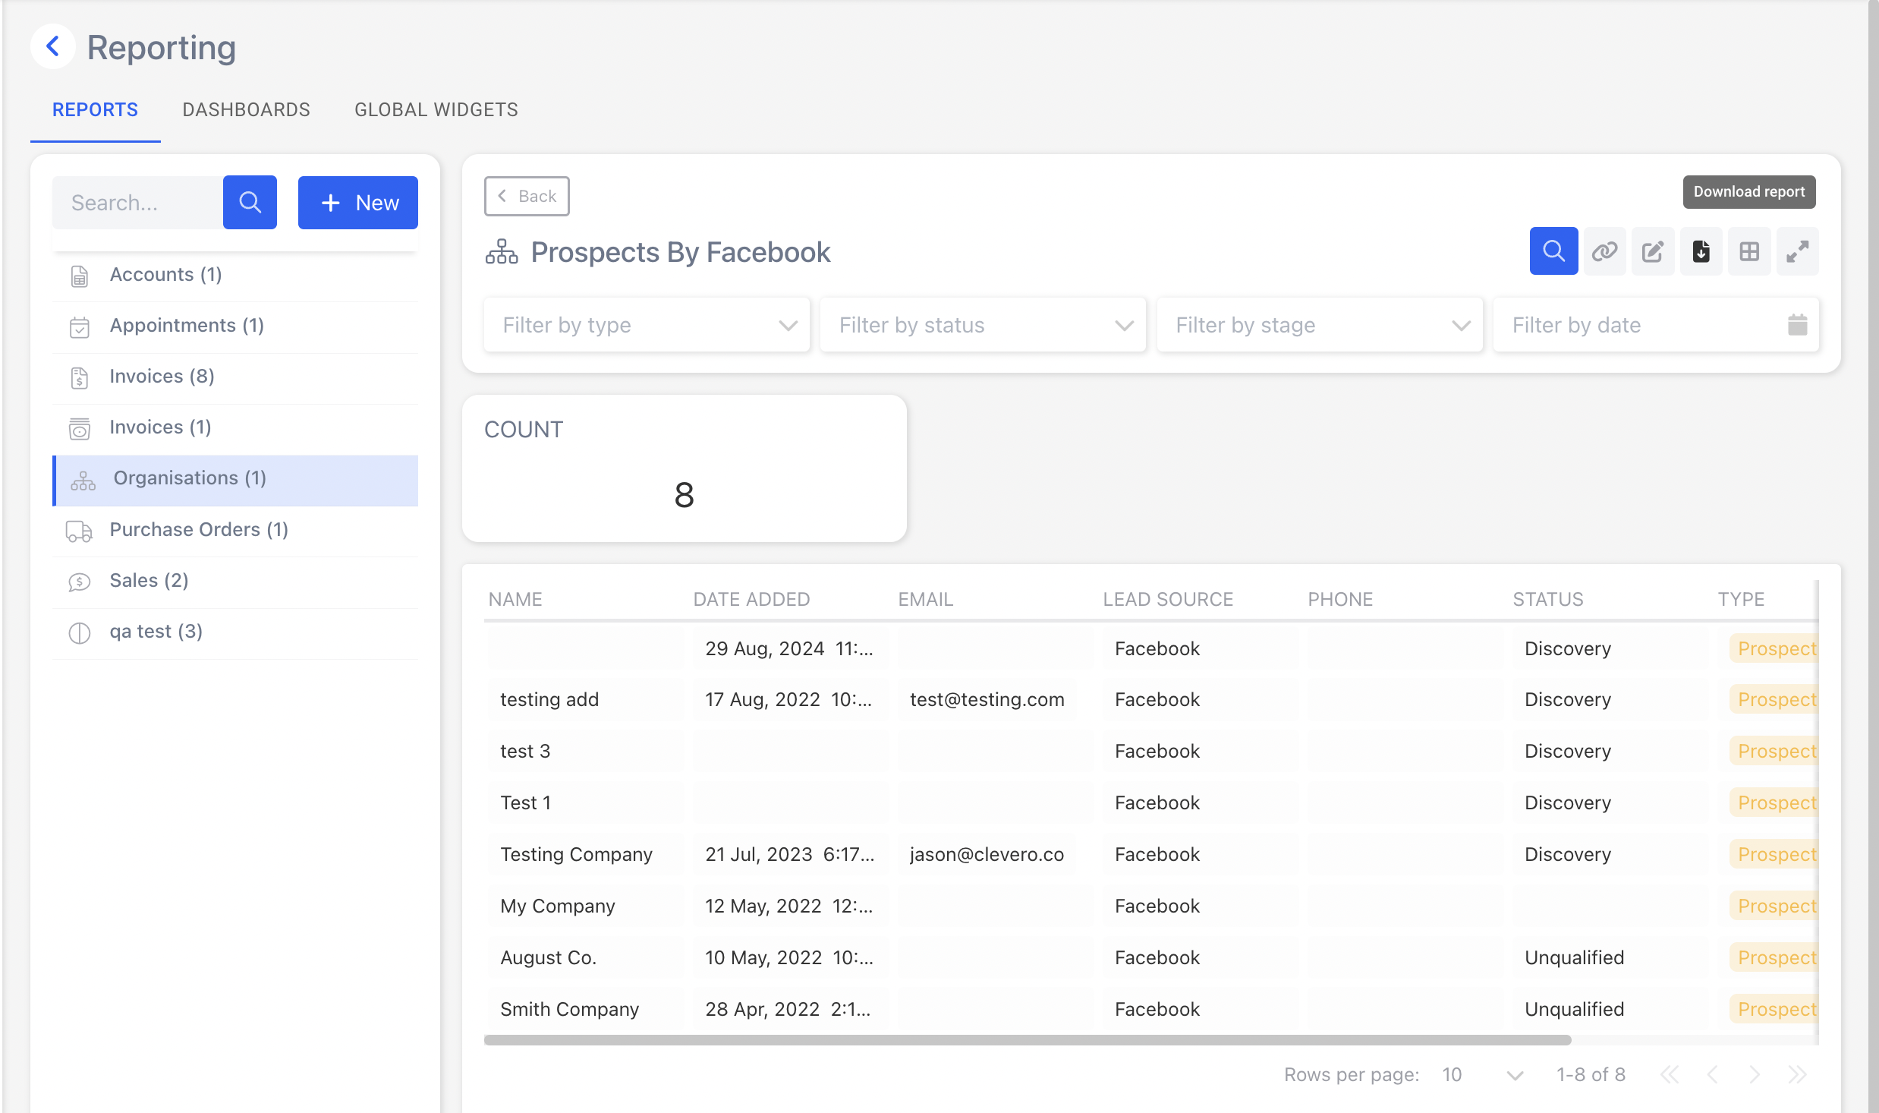Sort by the Status column header
This screenshot has width=1879, height=1113.
coord(1548,599)
